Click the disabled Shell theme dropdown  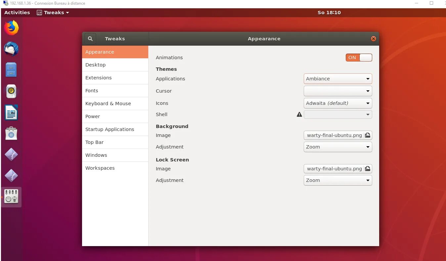(338, 114)
